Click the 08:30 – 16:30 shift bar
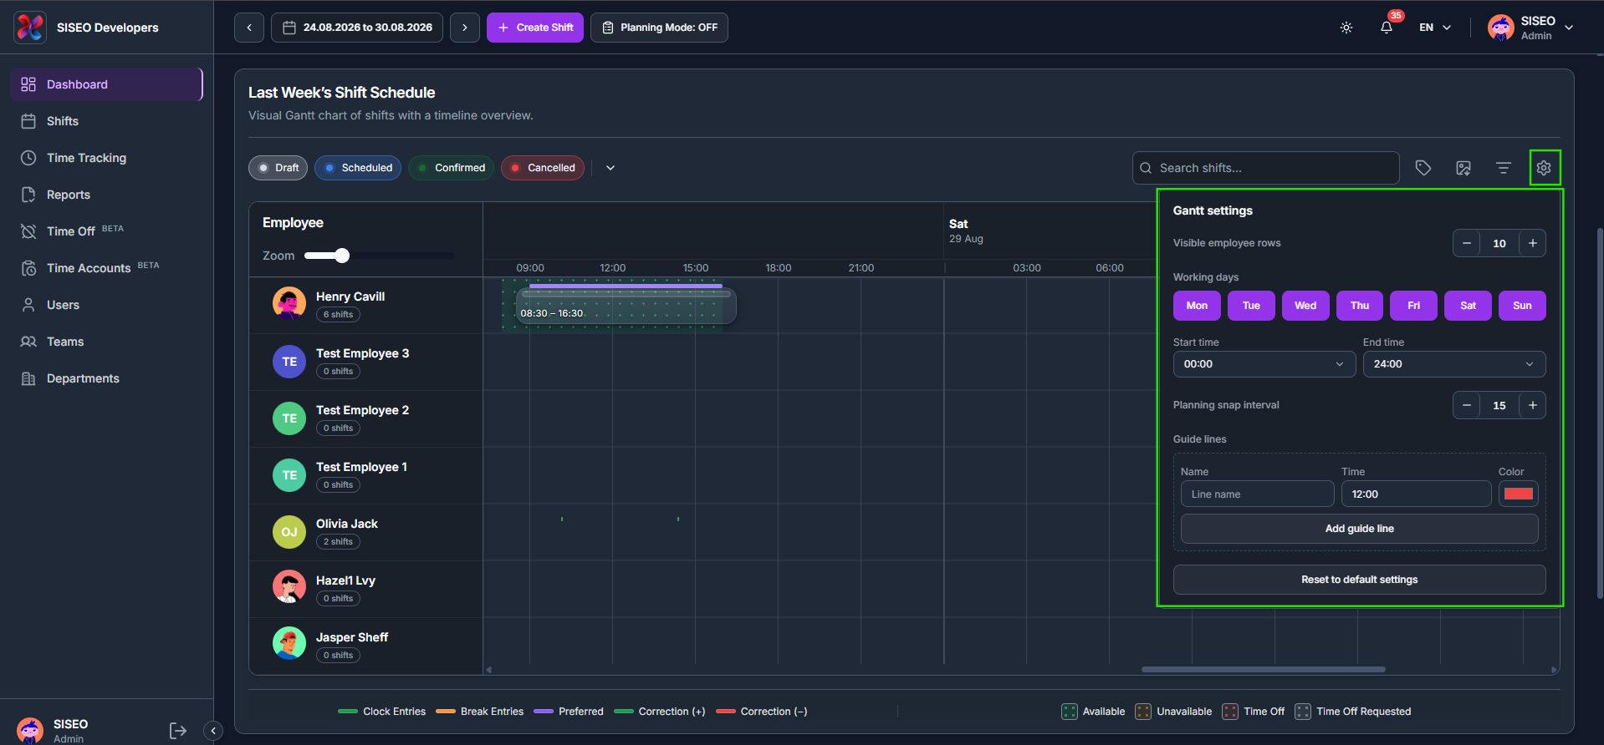 pyautogui.click(x=626, y=306)
